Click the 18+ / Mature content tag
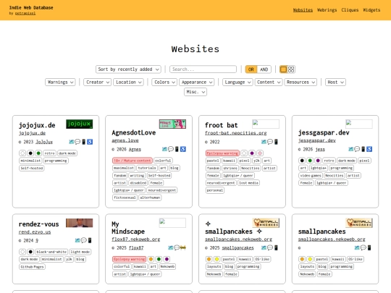The height and width of the screenshot is (293, 391). pyautogui.click(x=133, y=161)
